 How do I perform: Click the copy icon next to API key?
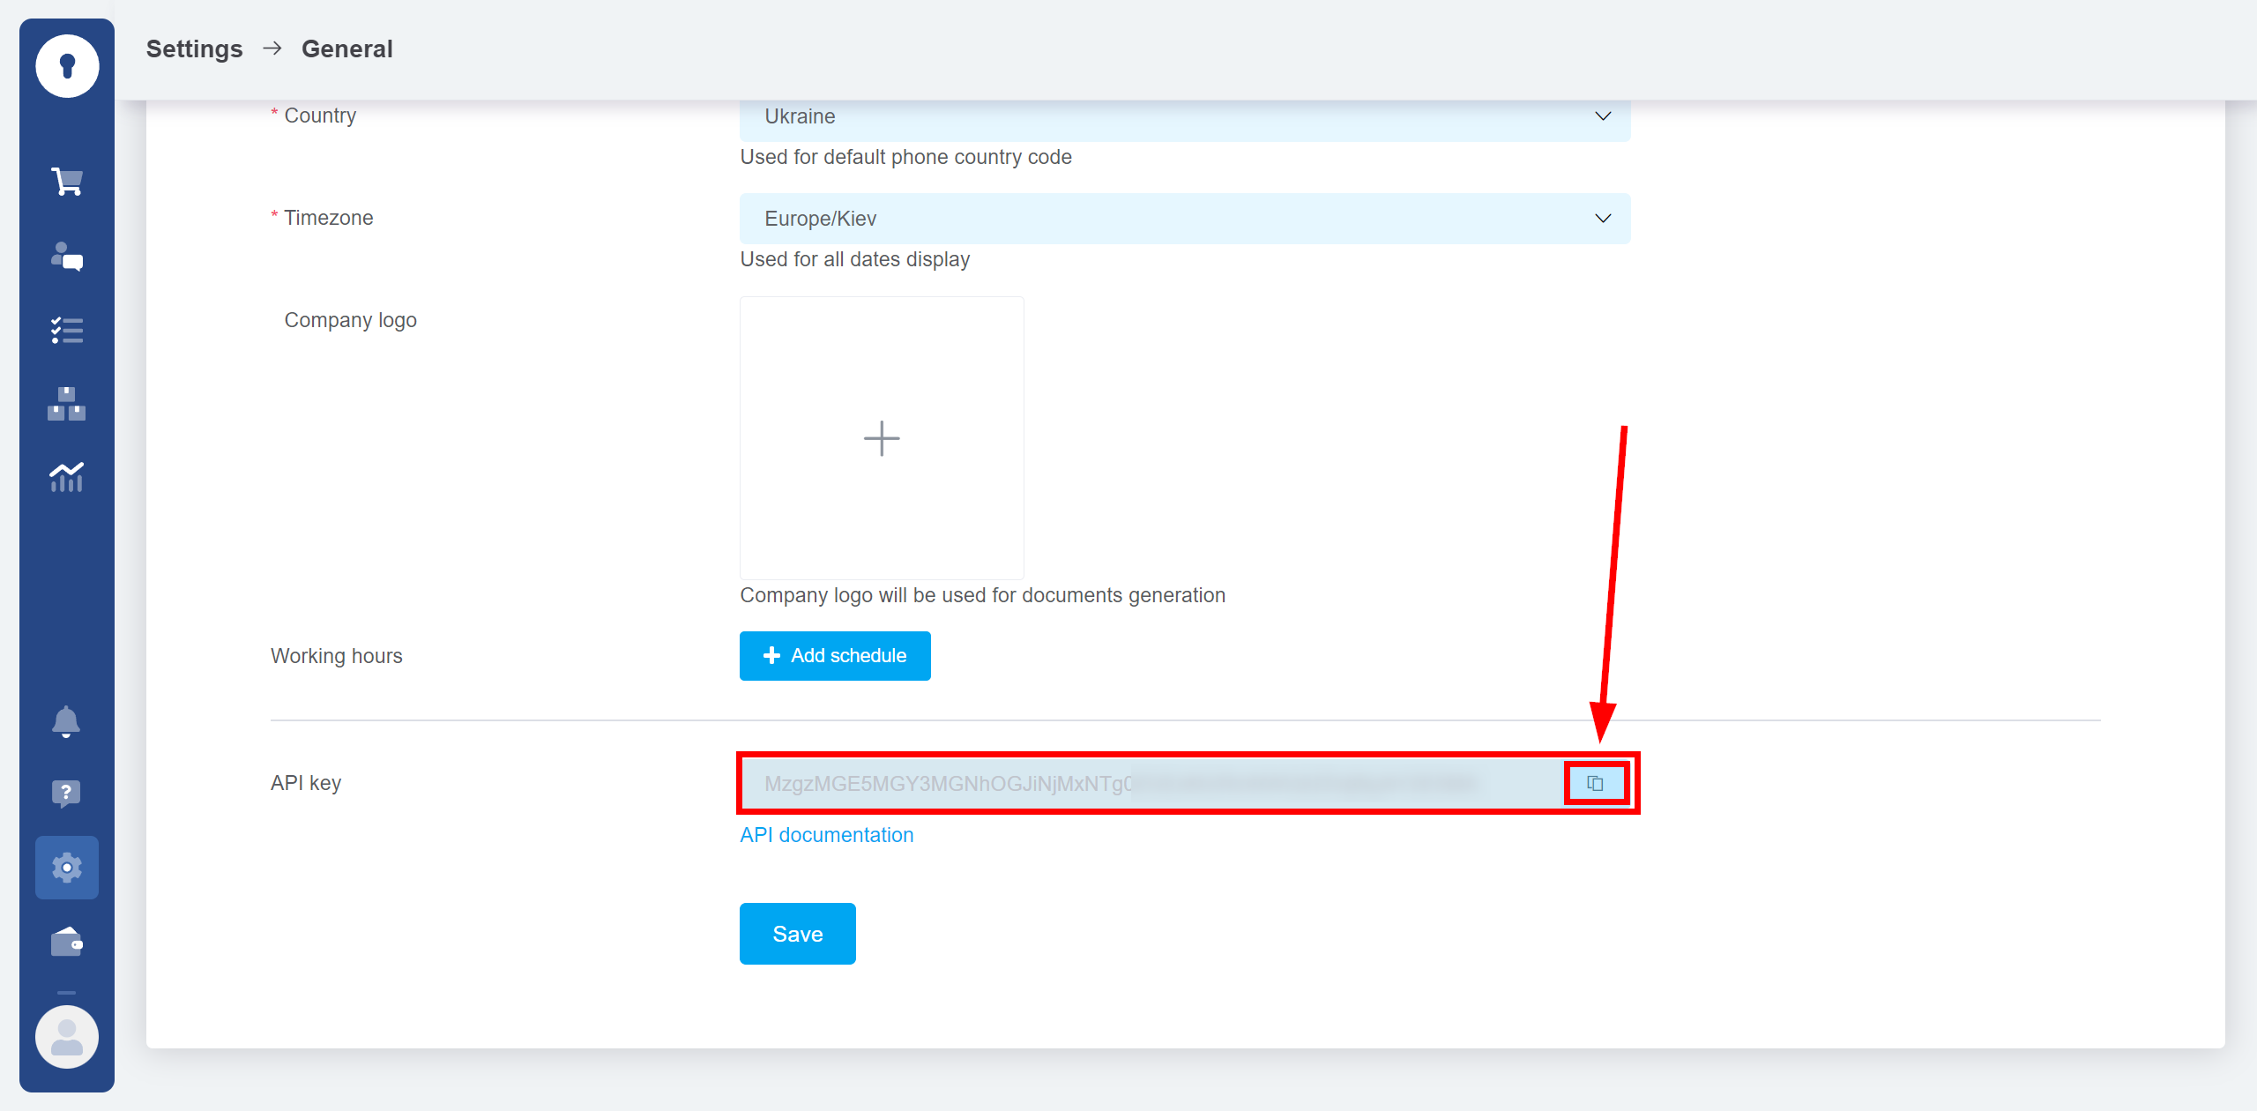point(1595,783)
